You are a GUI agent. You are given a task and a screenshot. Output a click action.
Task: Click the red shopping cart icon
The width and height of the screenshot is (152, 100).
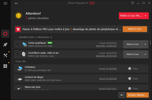(18, 29)
